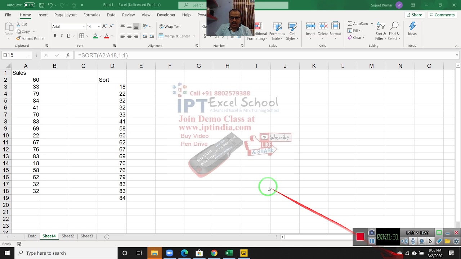461x259 pixels.
Task: Toggle Center horizontal alignment
Action: (x=129, y=36)
